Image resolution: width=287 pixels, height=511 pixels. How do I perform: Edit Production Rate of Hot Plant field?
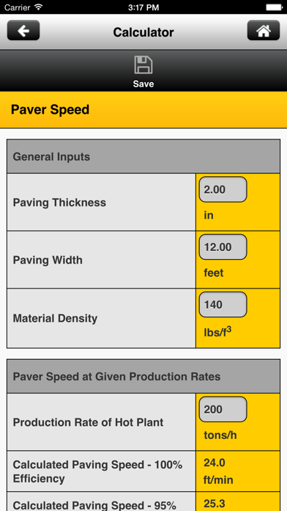tap(223, 410)
